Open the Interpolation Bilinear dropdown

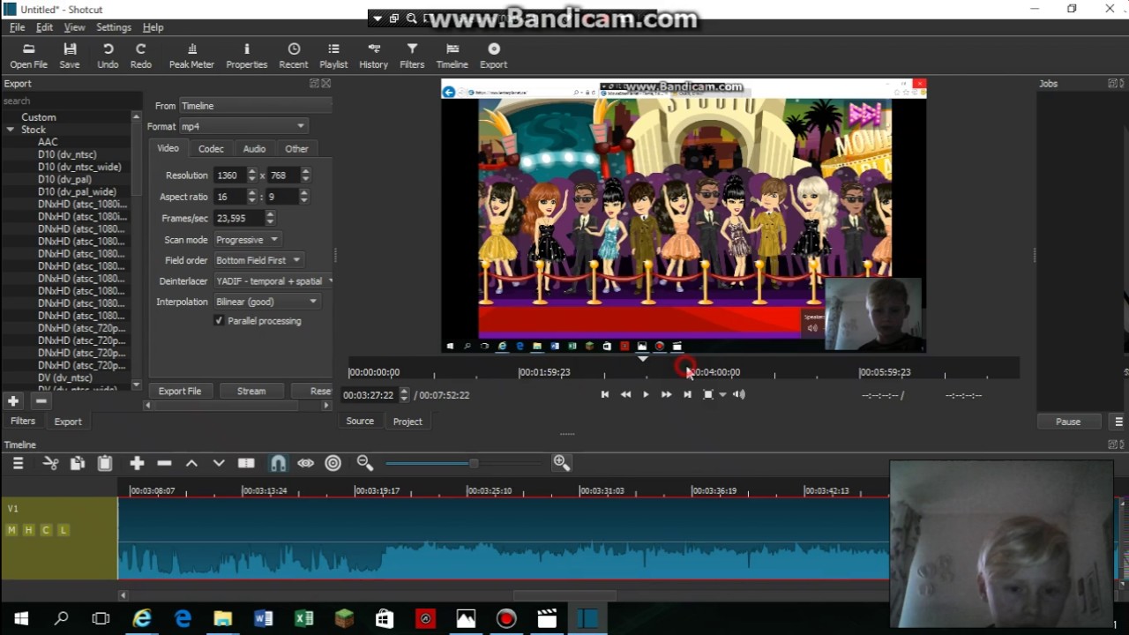point(266,302)
